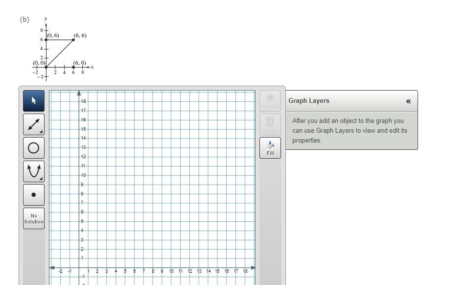
Task: Open line tool variants via corner triangle
Action: click(x=41, y=132)
